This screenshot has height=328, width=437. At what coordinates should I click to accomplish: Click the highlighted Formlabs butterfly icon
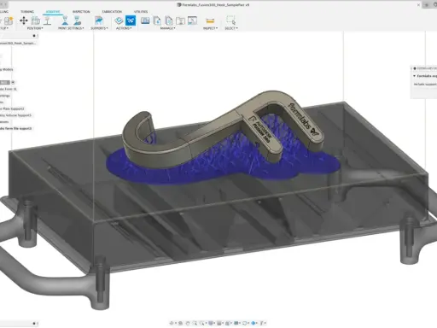pos(131,20)
